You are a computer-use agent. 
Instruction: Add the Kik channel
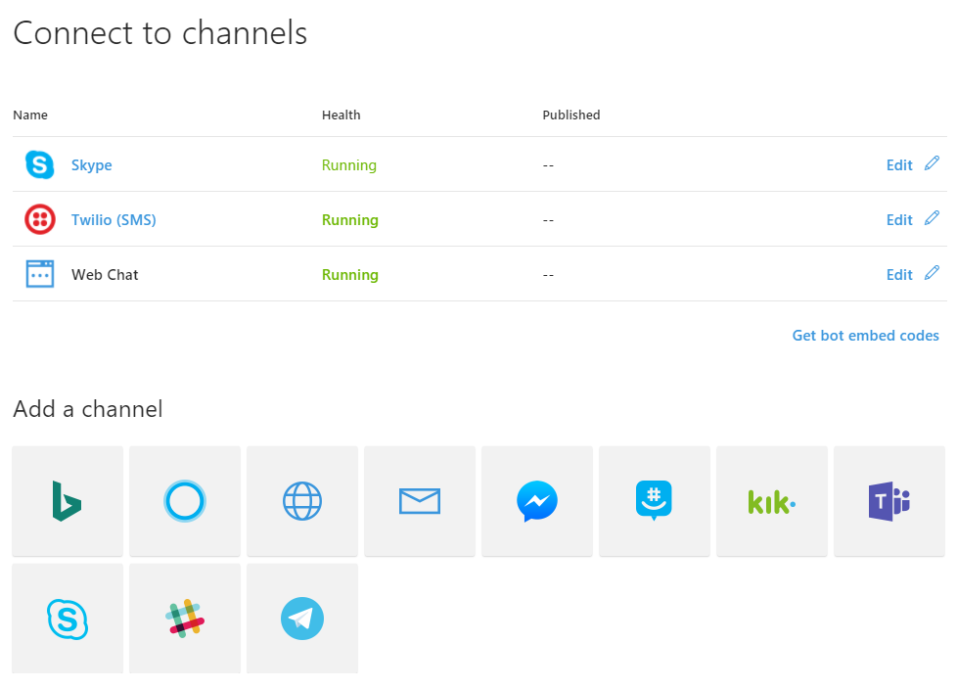(x=771, y=501)
